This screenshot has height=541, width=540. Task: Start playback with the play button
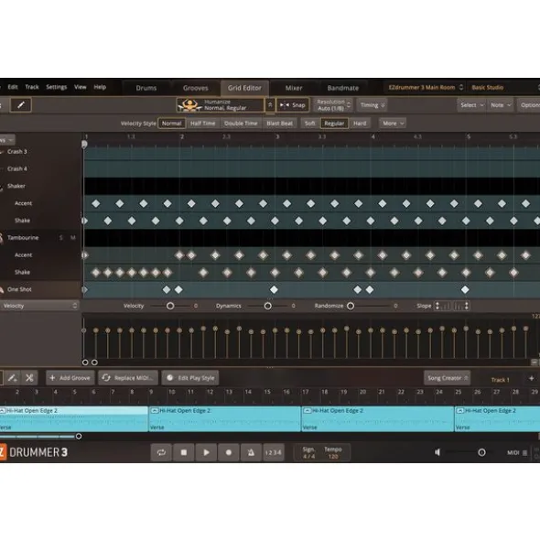[206, 452]
